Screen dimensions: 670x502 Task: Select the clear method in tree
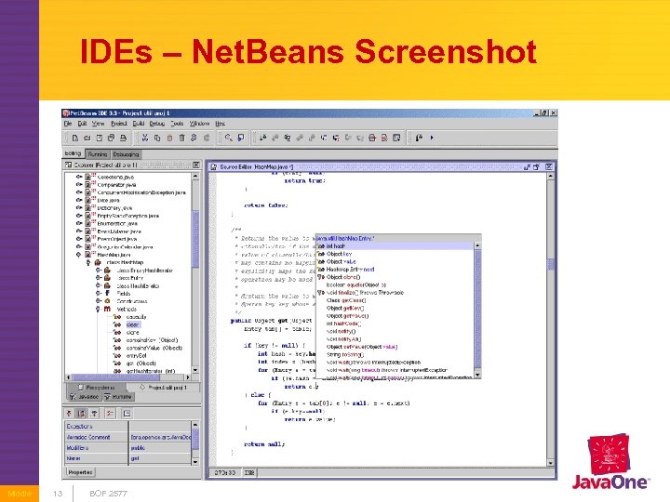132,324
